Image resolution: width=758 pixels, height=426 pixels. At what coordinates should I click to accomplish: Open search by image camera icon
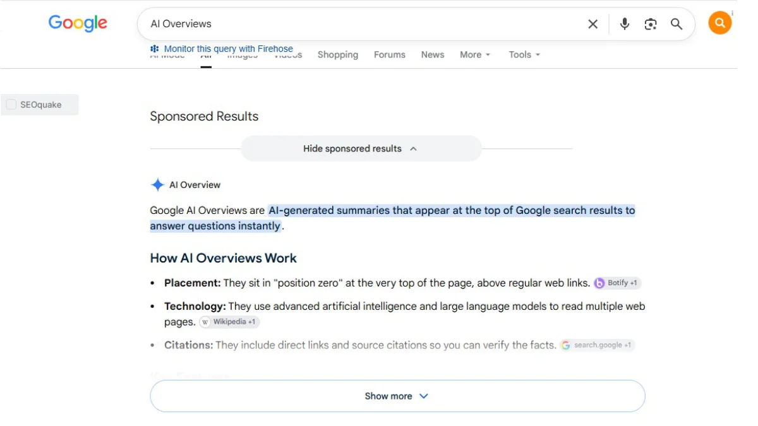point(651,24)
